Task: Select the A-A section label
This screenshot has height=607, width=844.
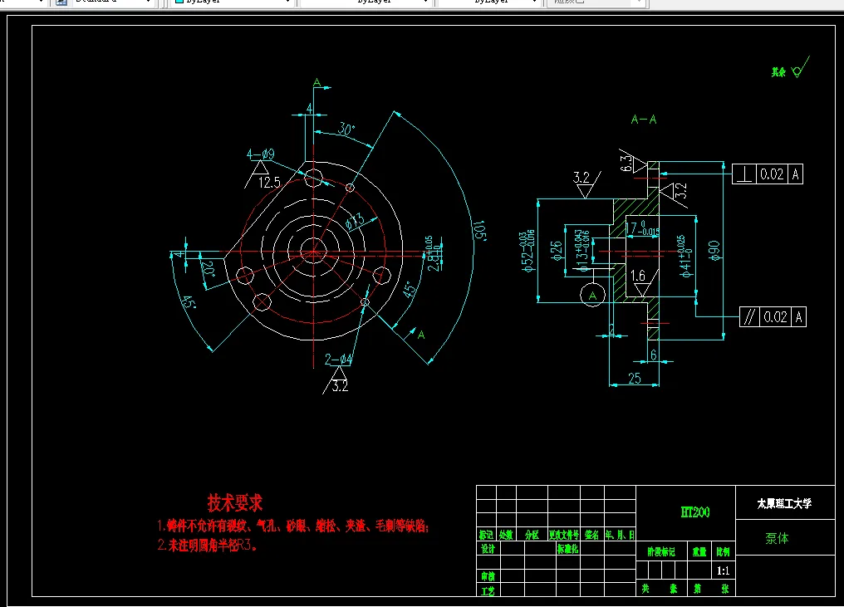Action: (644, 119)
